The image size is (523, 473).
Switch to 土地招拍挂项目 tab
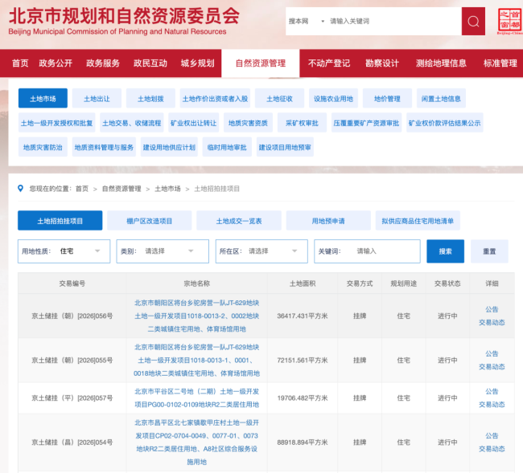point(60,220)
